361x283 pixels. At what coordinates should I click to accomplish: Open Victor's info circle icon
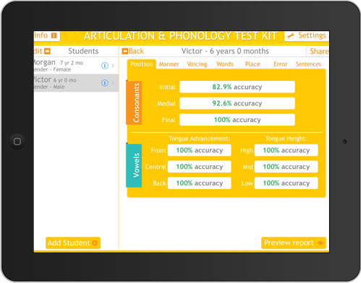pyautogui.click(x=105, y=83)
